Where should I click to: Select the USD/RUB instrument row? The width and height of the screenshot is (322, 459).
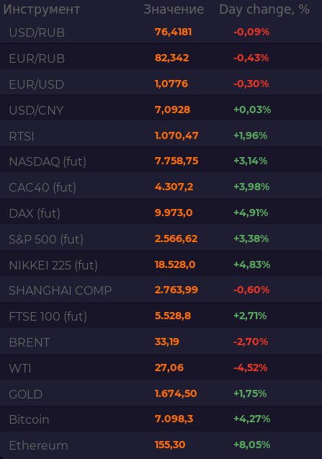[x=161, y=32]
